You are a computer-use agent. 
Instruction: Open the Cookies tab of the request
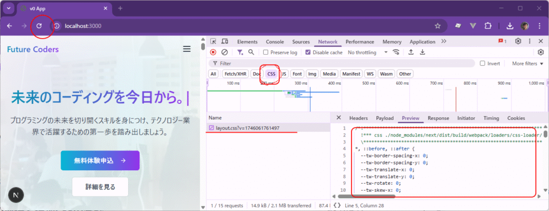click(x=516, y=118)
